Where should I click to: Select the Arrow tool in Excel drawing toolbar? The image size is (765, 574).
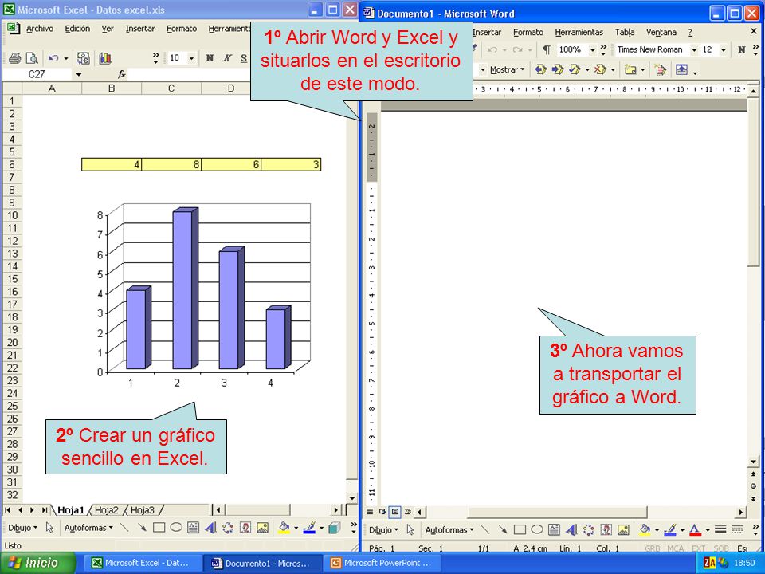142,528
